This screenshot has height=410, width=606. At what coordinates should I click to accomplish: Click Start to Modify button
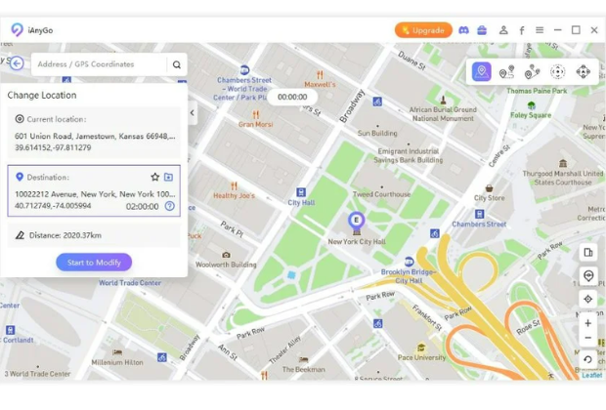click(94, 263)
